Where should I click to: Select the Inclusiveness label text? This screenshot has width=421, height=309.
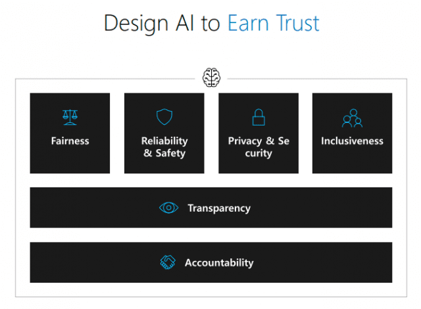pos(353,141)
